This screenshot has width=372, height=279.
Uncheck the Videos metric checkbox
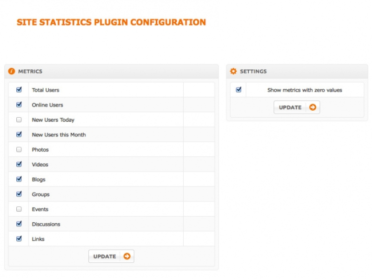(x=19, y=164)
